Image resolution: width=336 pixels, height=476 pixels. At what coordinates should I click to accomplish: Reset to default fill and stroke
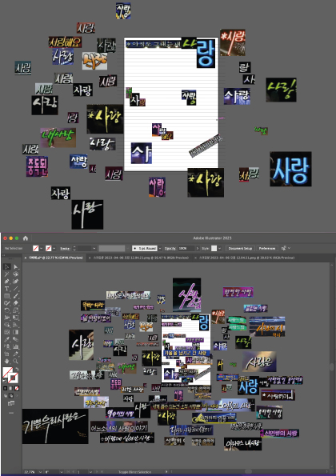click(x=5, y=382)
